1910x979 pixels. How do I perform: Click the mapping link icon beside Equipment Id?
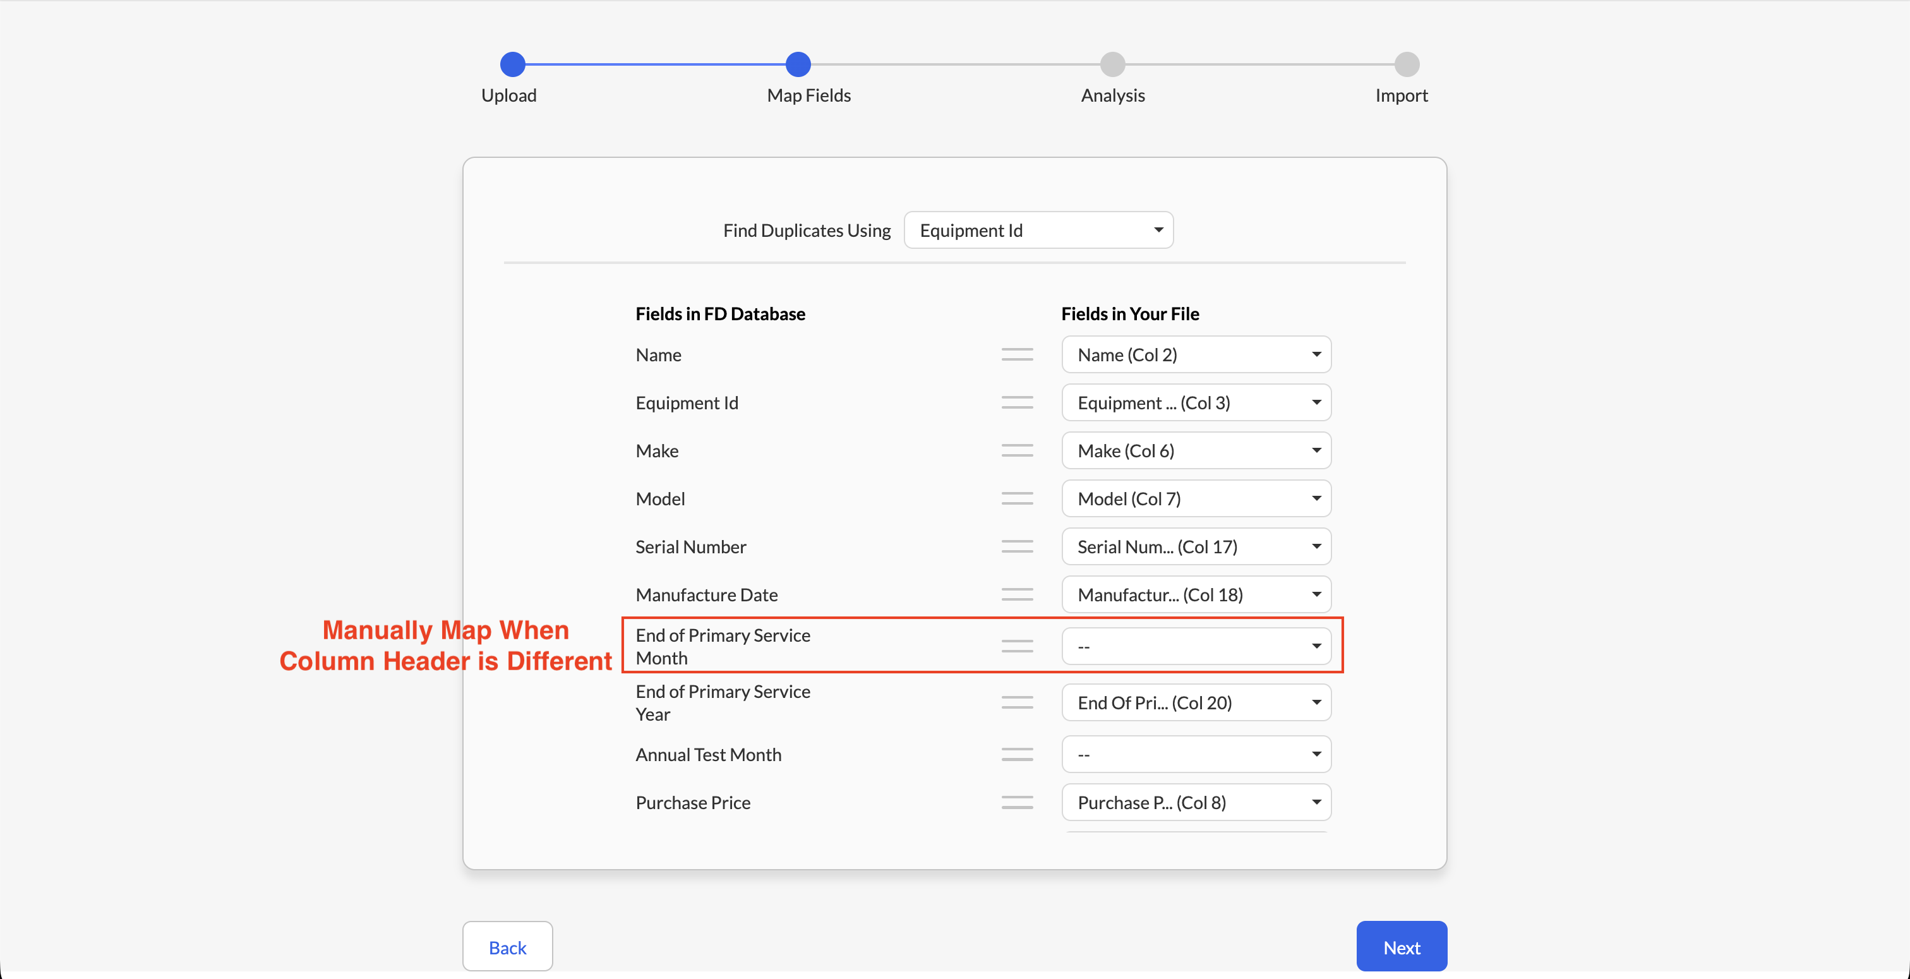click(1016, 403)
